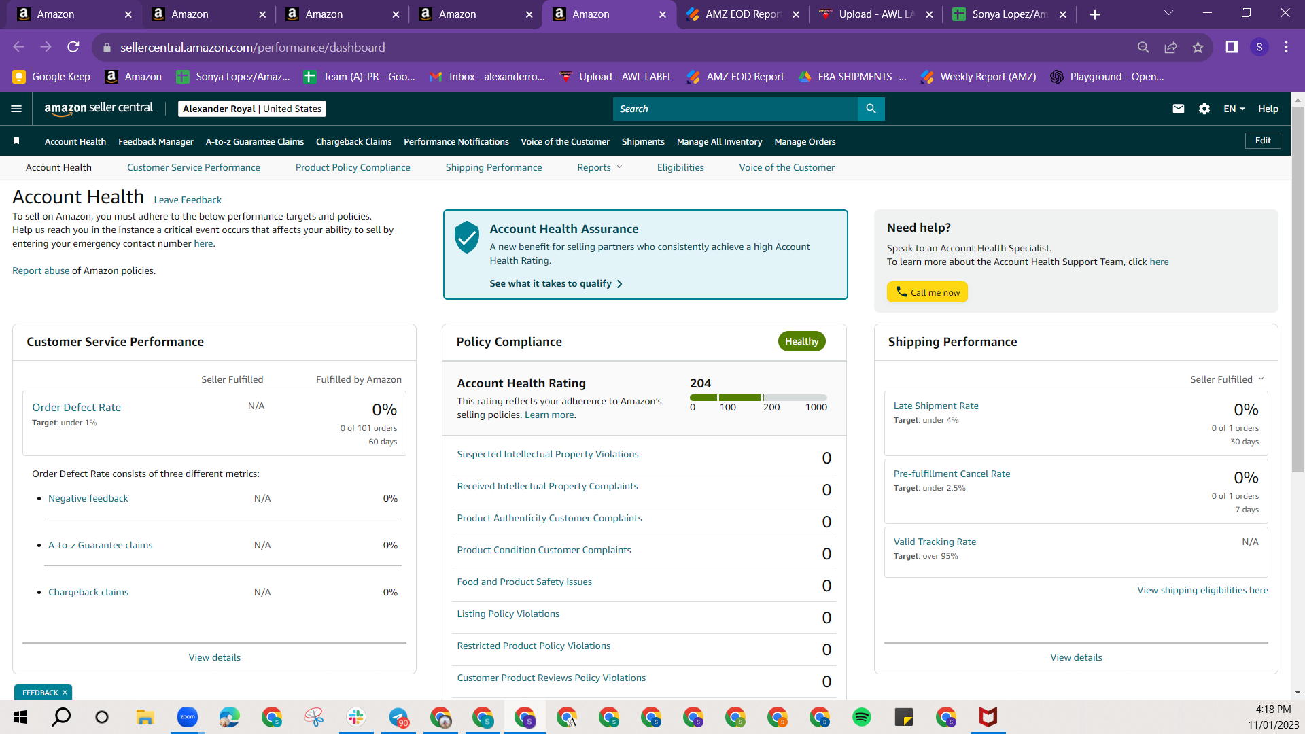
Task: Click the Report abuse link
Action: [x=41, y=270]
